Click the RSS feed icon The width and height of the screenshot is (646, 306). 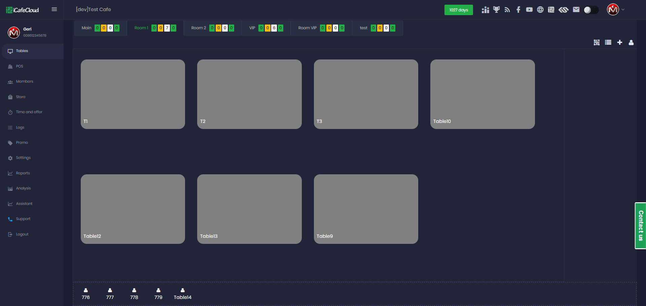507,10
